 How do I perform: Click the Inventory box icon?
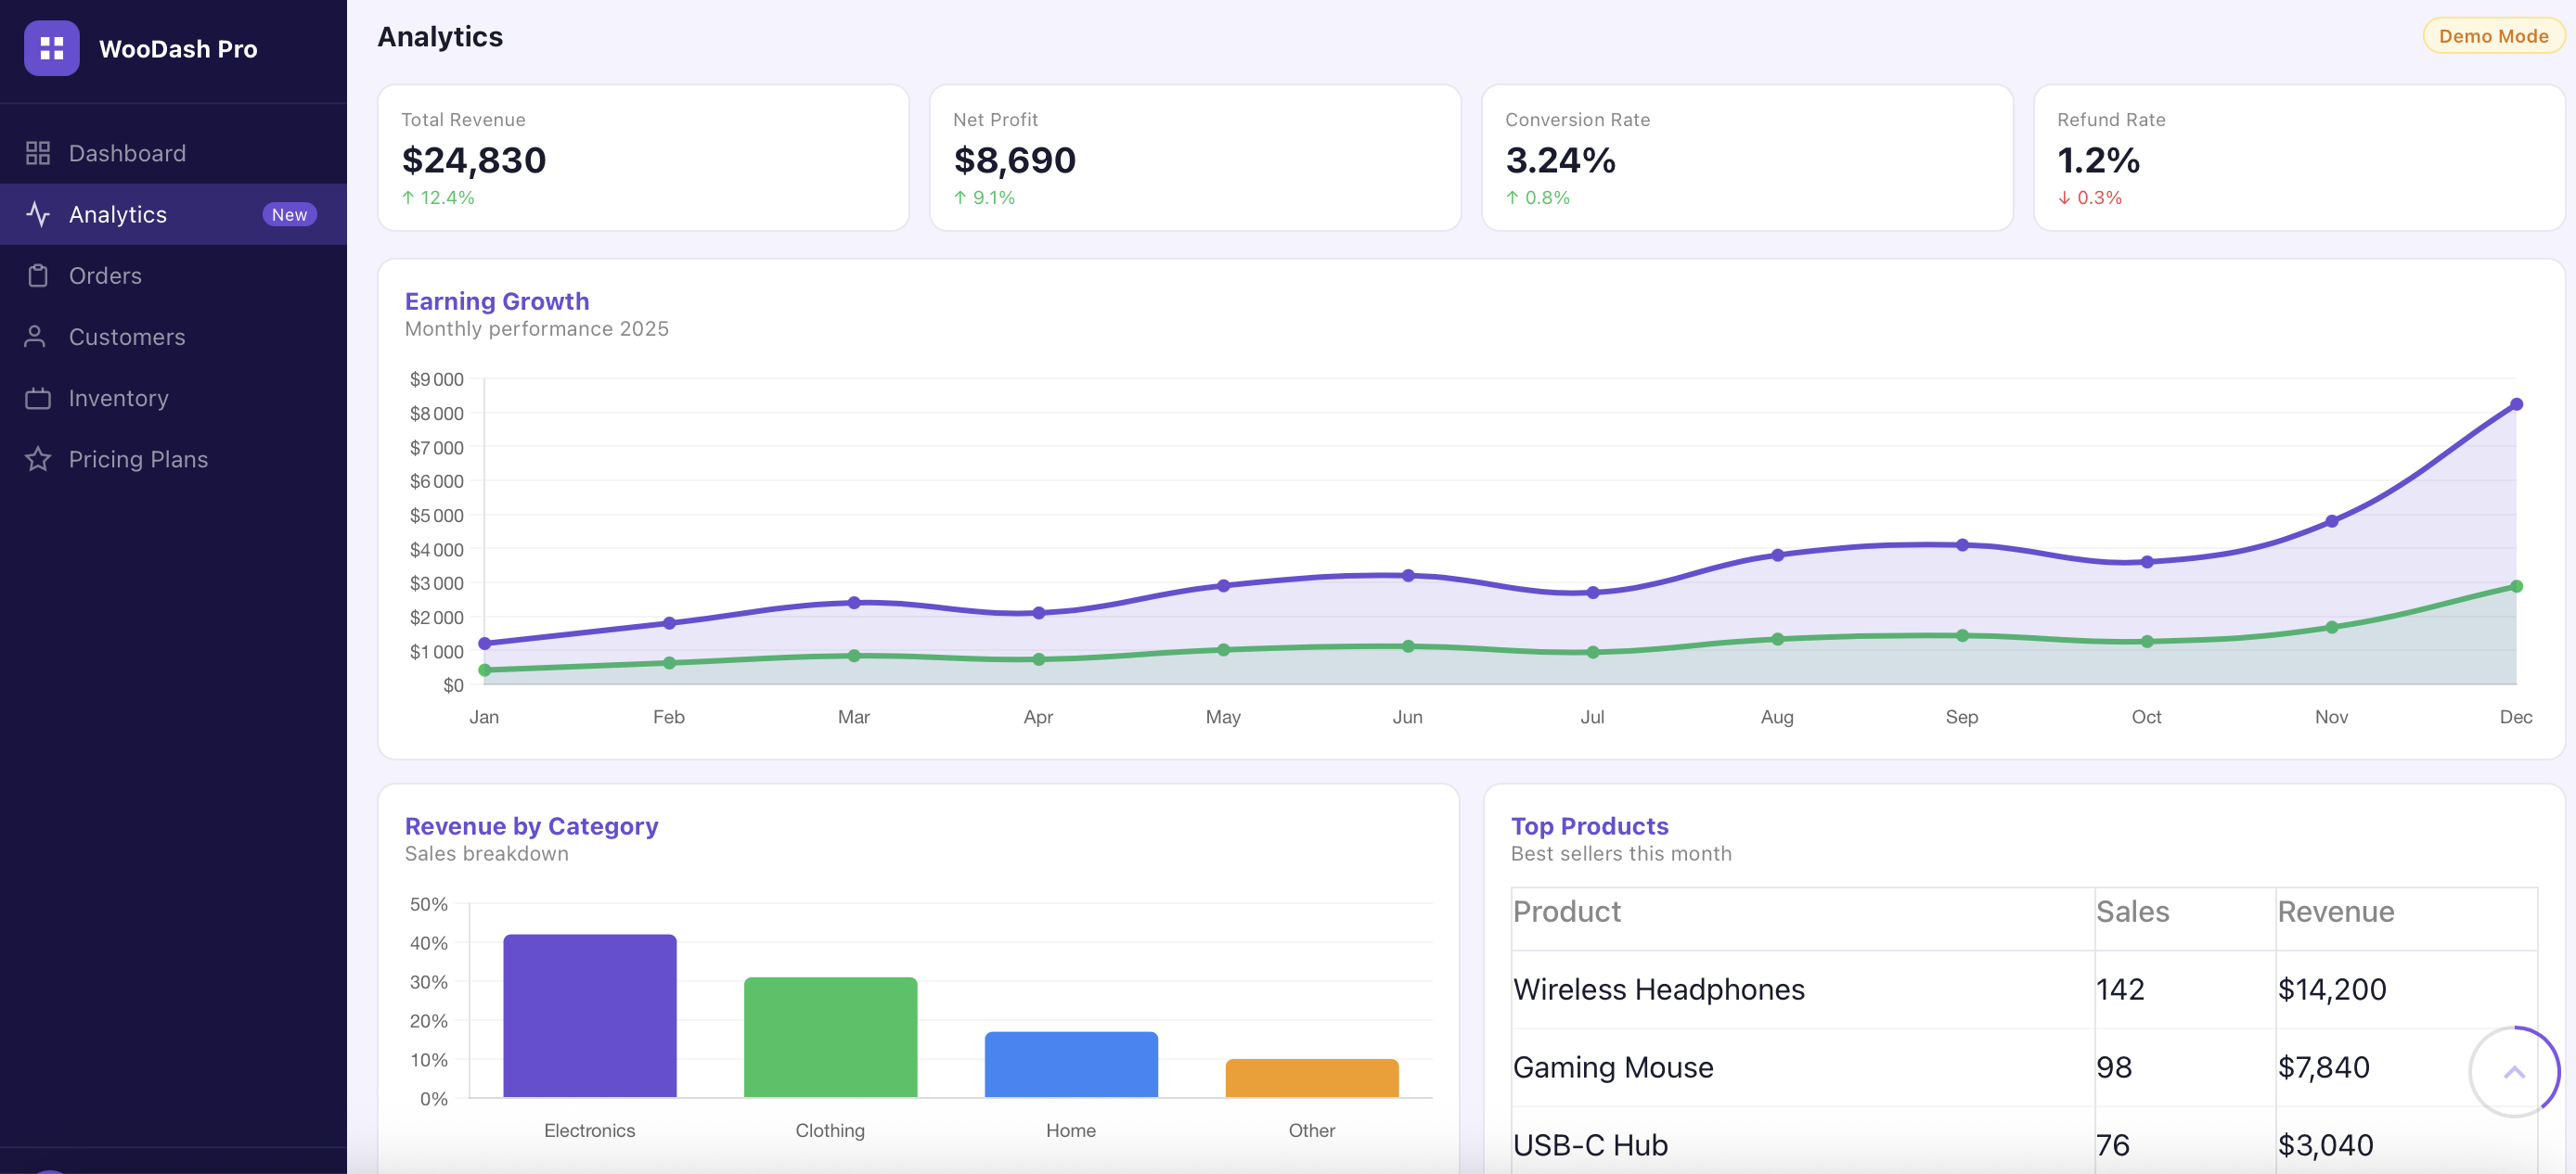pos(39,398)
